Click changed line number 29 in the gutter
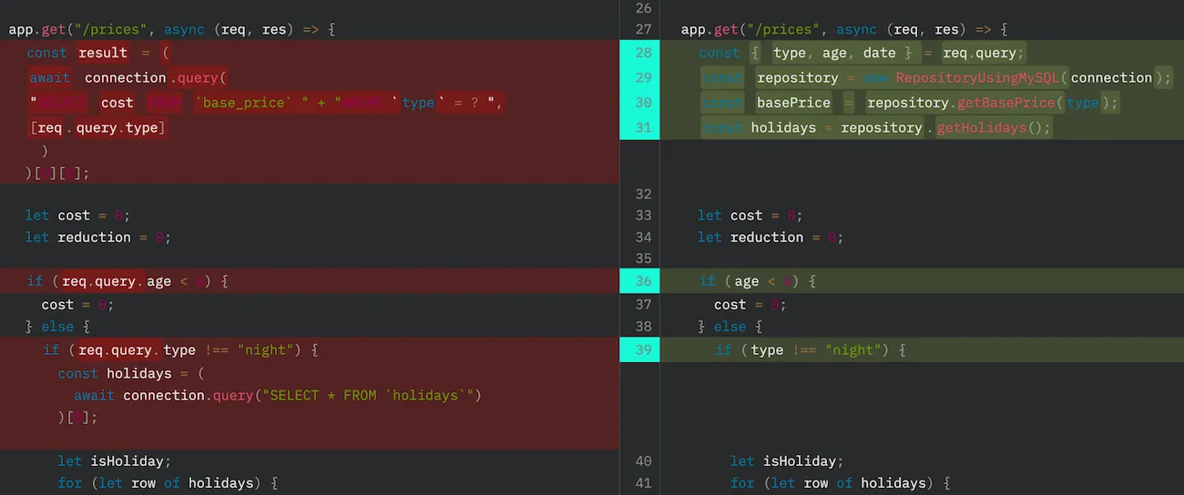 pos(643,78)
